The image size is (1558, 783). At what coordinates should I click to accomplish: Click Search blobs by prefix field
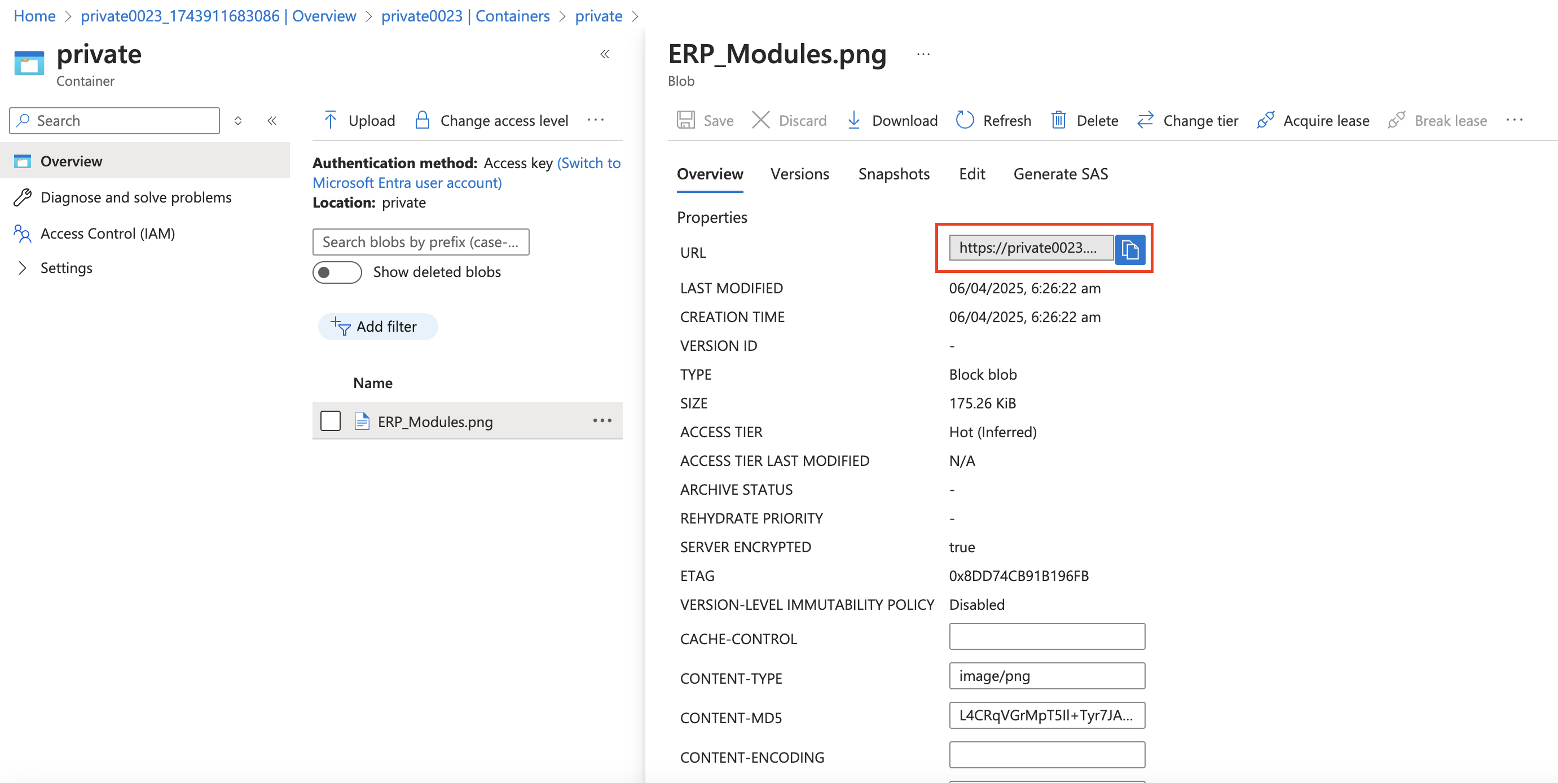pyautogui.click(x=420, y=242)
